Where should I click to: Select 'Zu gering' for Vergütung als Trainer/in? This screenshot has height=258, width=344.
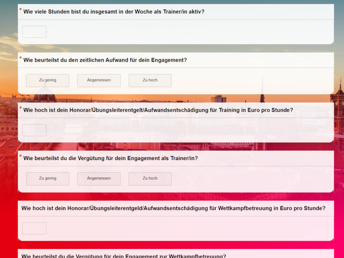coord(48,179)
